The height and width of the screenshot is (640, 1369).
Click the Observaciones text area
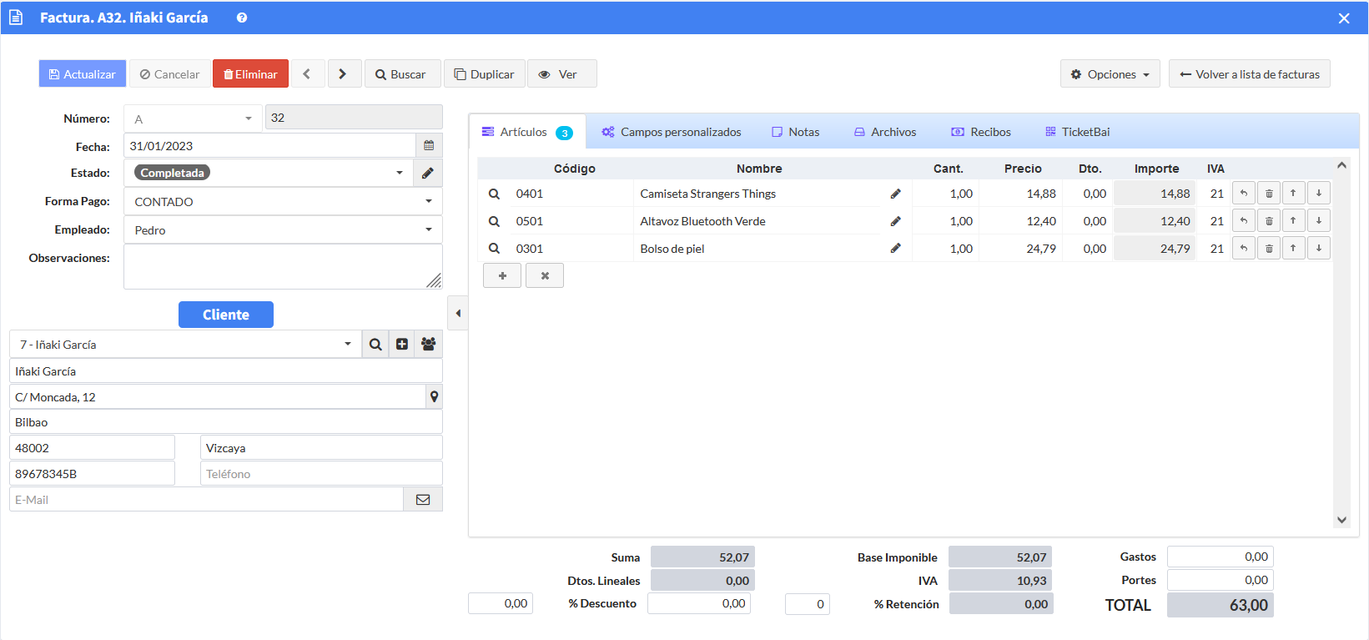coord(283,267)
